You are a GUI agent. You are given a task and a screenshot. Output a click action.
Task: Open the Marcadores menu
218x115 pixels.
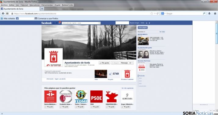coord(35,5)
